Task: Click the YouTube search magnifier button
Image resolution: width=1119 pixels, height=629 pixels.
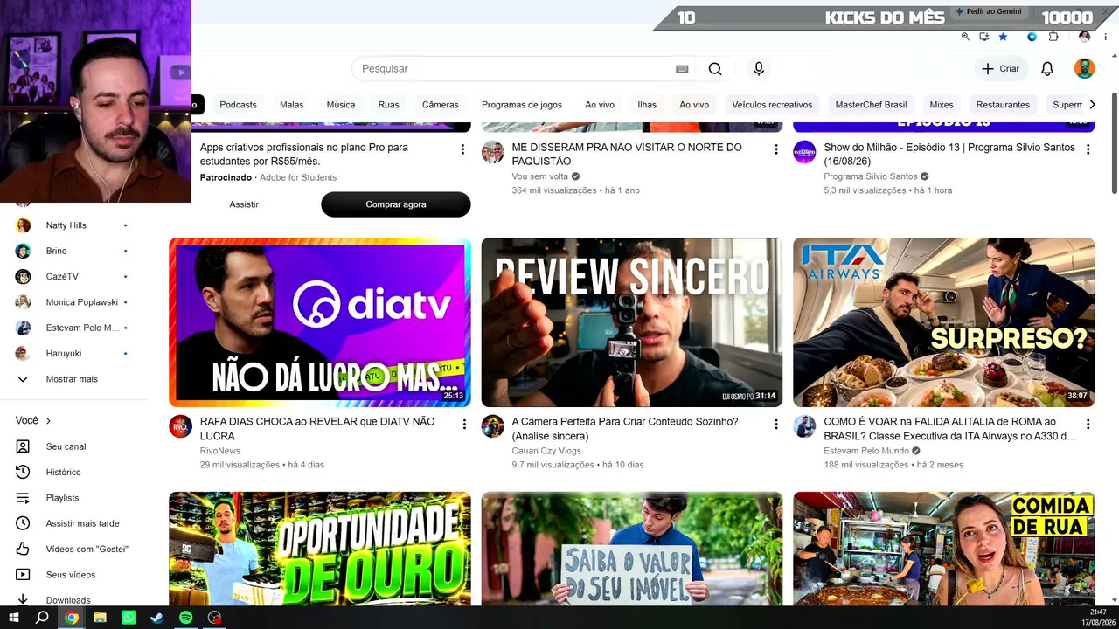Action: [x=715, y=69]
